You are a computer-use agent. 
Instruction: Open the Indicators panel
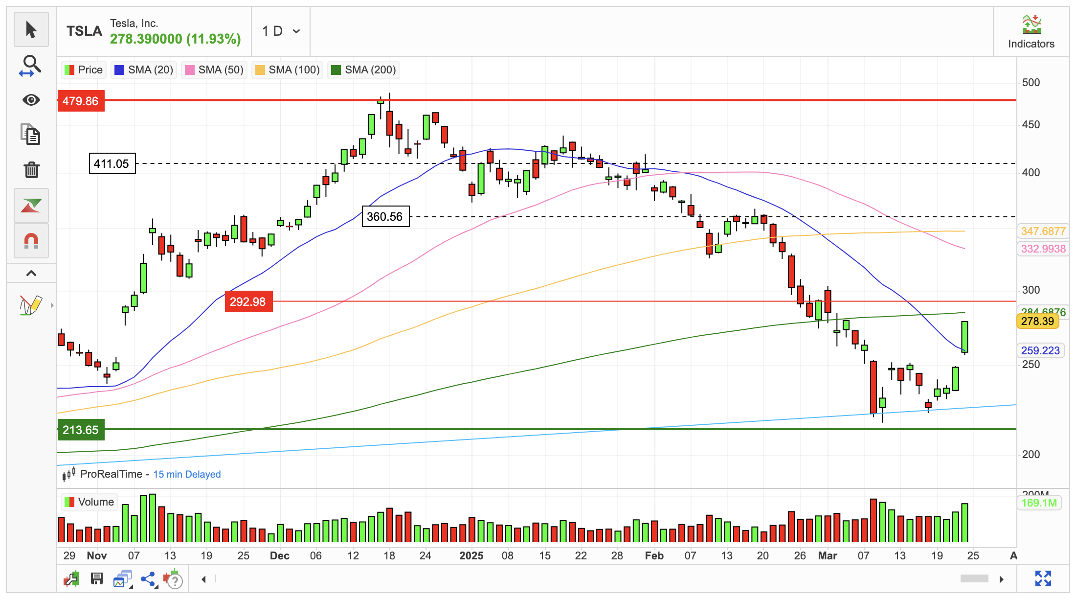tap(1031, 32)
